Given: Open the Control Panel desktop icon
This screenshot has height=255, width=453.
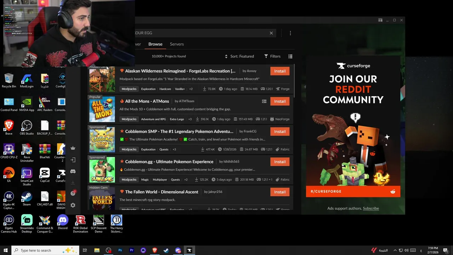Looking at the screenshot, I should pyautogui.click(x=9, y=104).
